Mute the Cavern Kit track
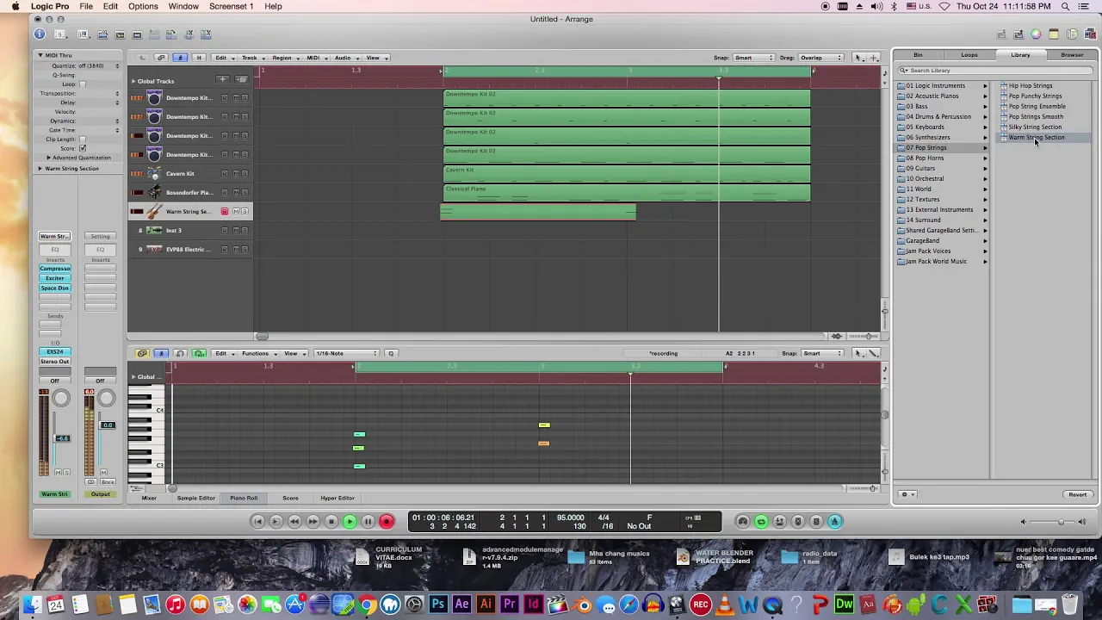Screen dimensions: 1102x620 pyautogui.click(x=235, y=173)
